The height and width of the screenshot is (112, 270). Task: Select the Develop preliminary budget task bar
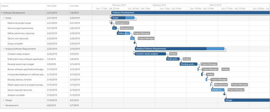189,64
